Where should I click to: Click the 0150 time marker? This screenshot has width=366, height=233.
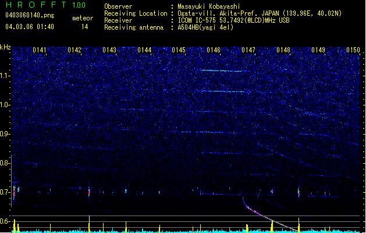click(x=353, y=50)
